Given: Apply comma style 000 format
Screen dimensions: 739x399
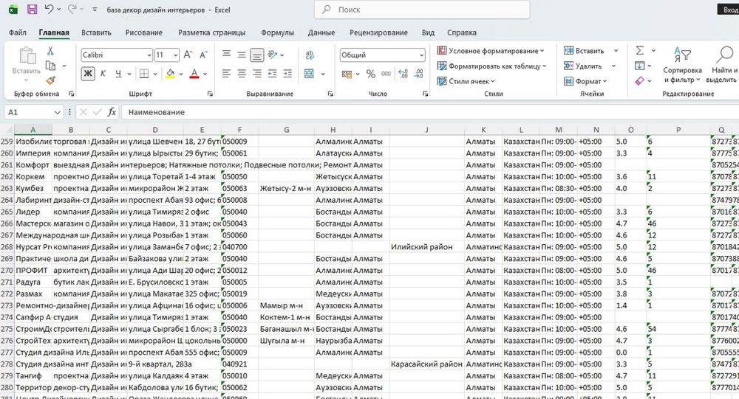Looking at the screenshot, I should coord(386,74).
